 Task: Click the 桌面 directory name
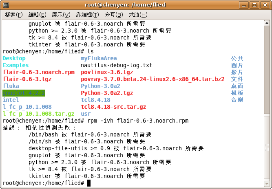coord(237,86)
